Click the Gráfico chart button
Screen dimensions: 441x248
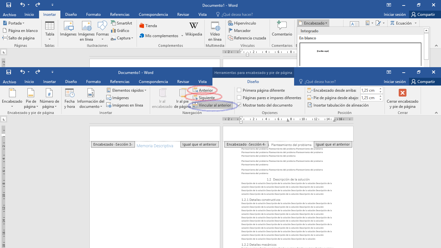(x=120, y=31)
